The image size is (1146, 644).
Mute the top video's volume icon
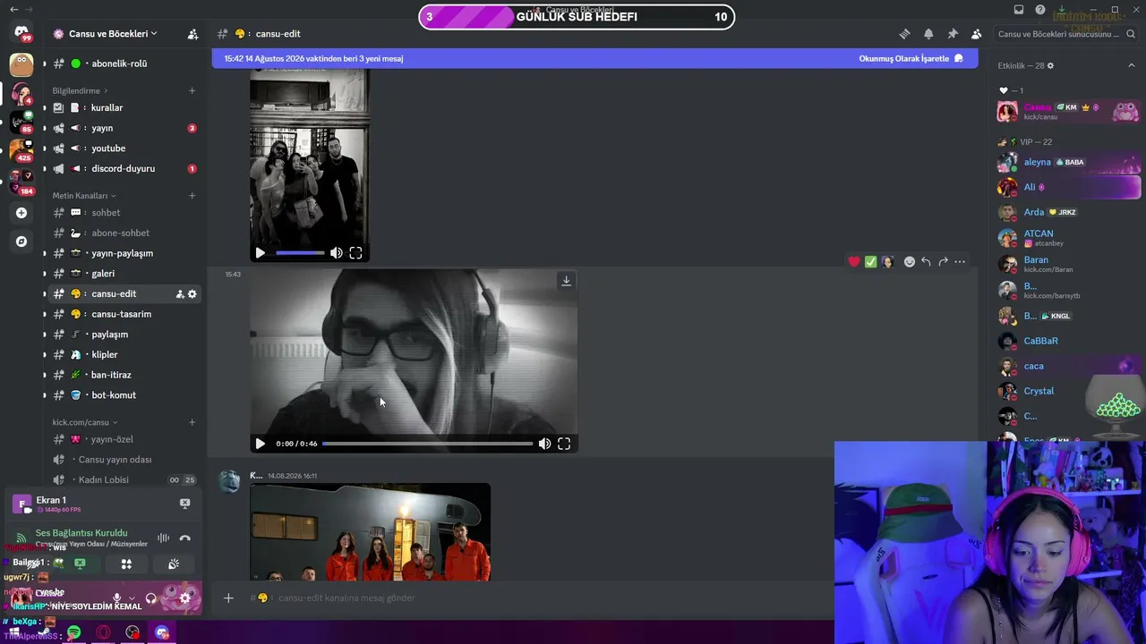pyautogui.click(x=336, y=253)
